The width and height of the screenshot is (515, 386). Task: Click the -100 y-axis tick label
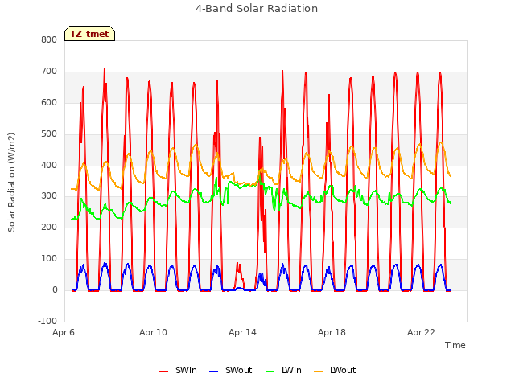pyautogui.click(x=47, y=321)
